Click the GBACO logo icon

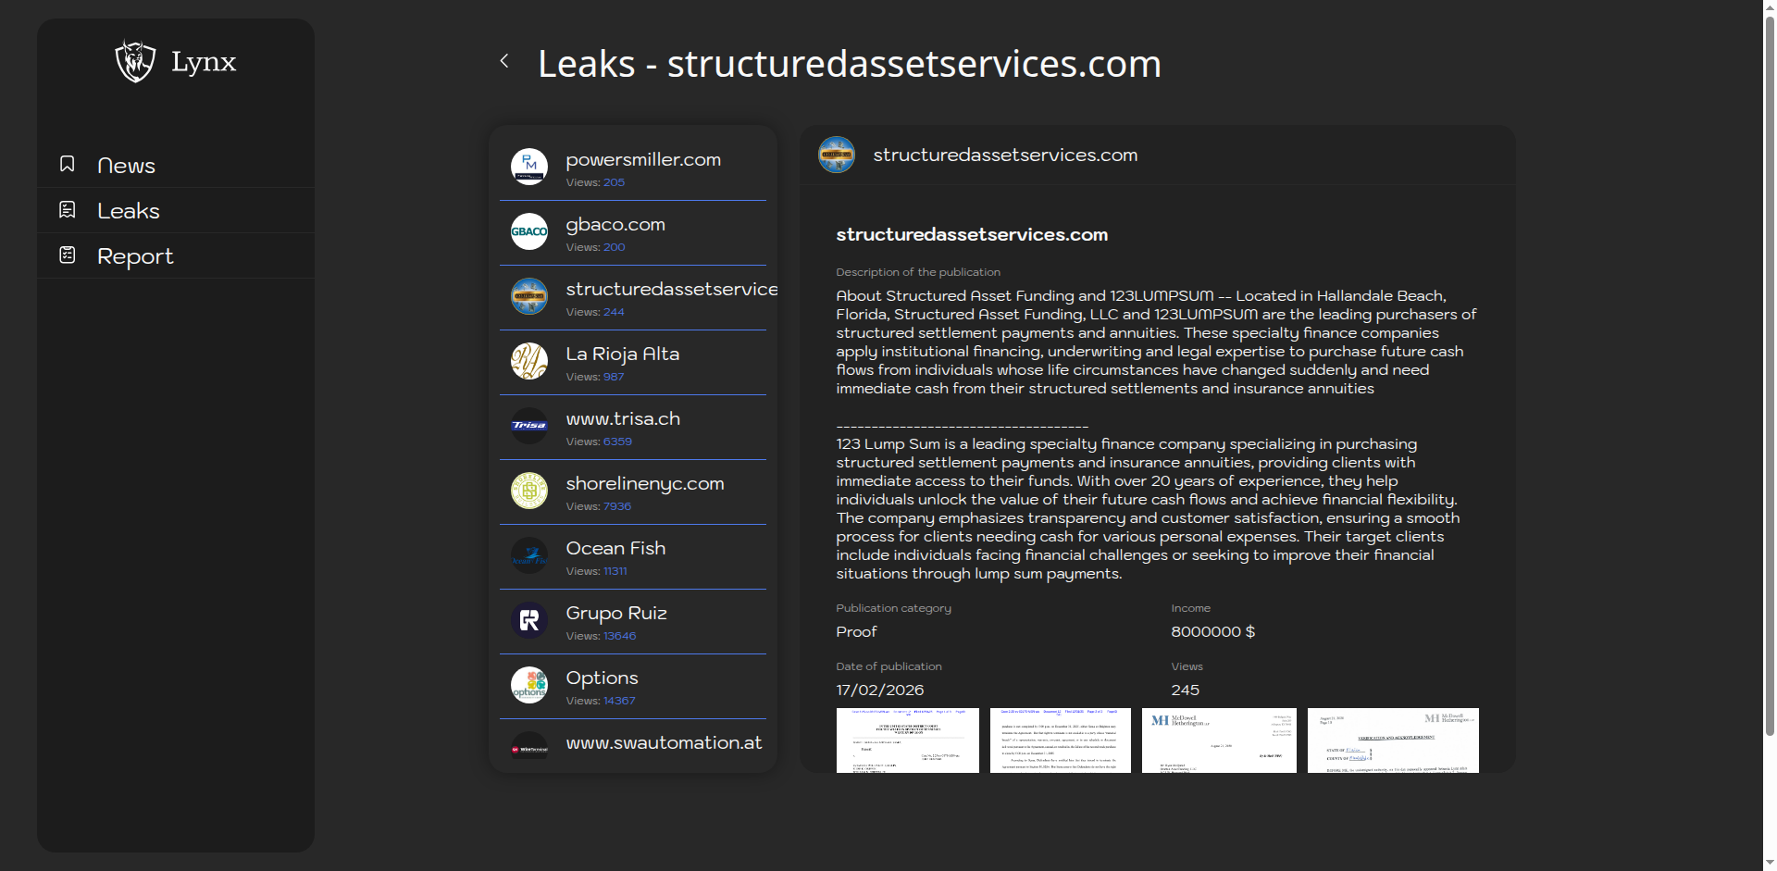[529, 231]
